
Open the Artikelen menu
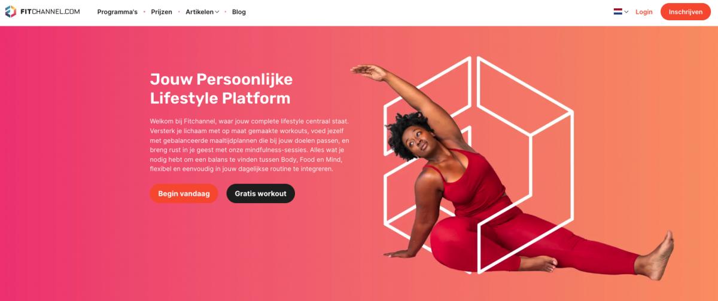coord(199,12)
